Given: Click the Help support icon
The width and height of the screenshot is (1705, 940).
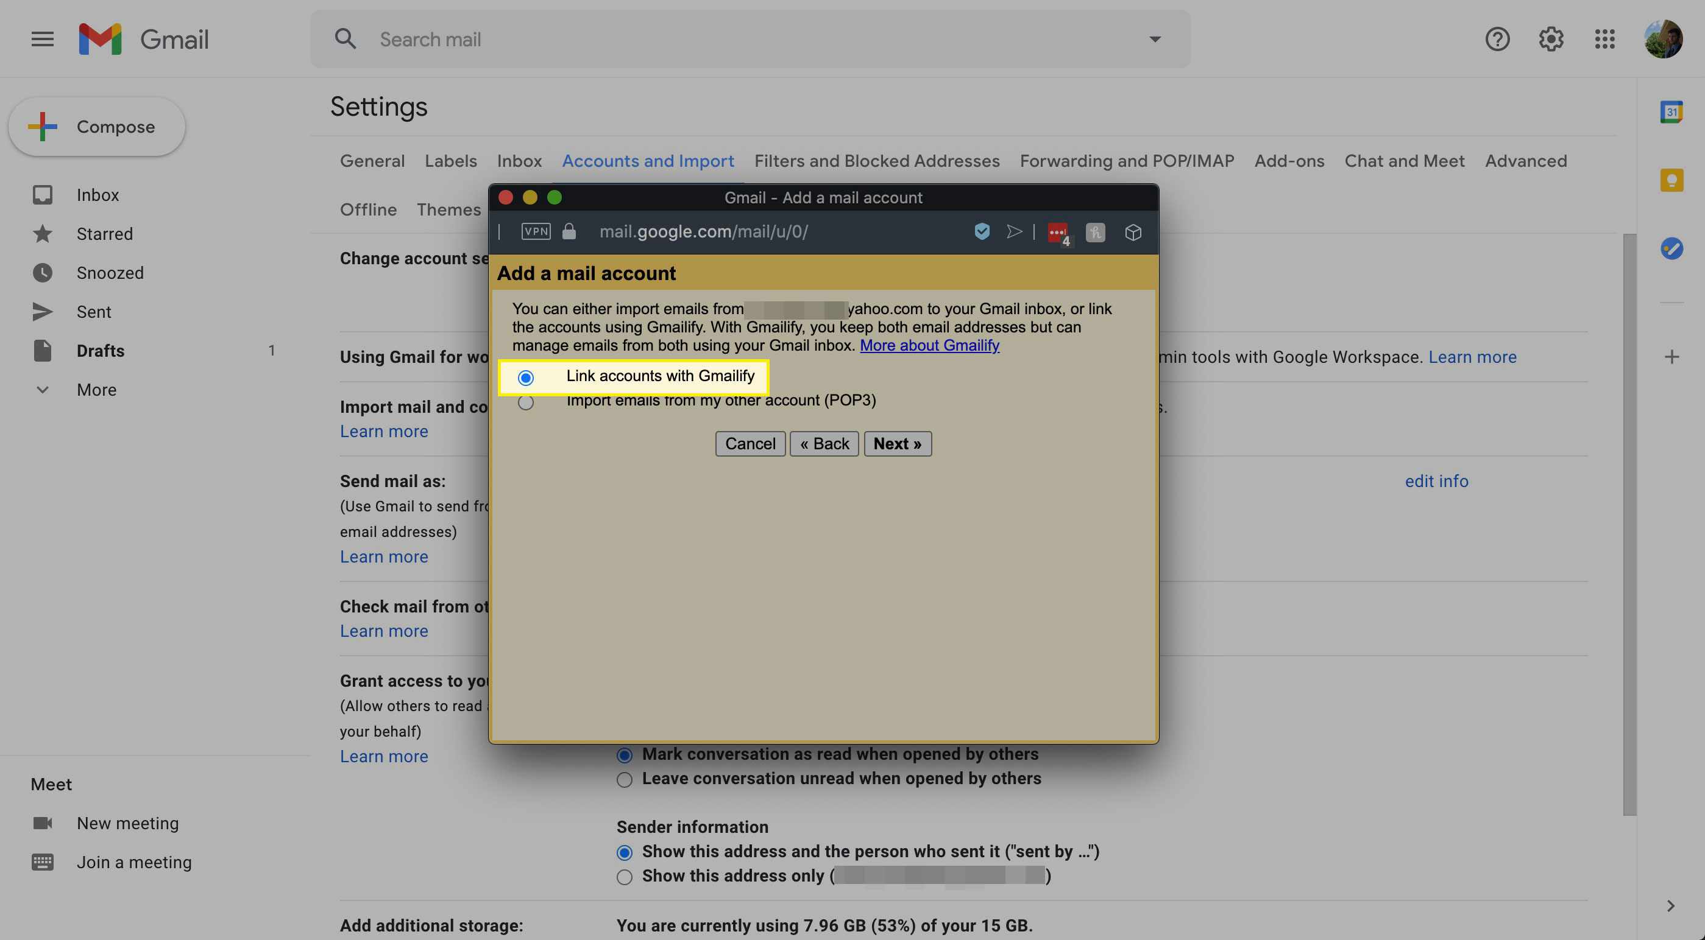Looking at the screenshot, I should pos(1498,38).
